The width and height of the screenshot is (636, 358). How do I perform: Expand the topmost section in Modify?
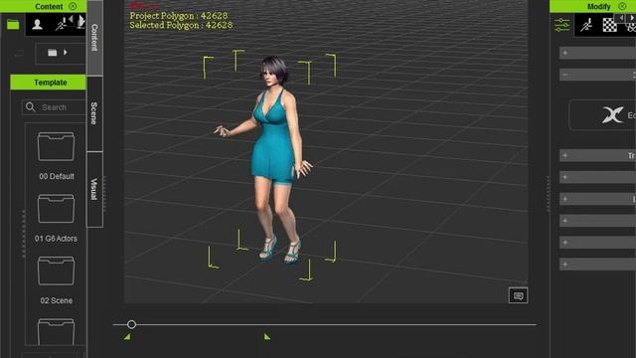tap(597, 53)
